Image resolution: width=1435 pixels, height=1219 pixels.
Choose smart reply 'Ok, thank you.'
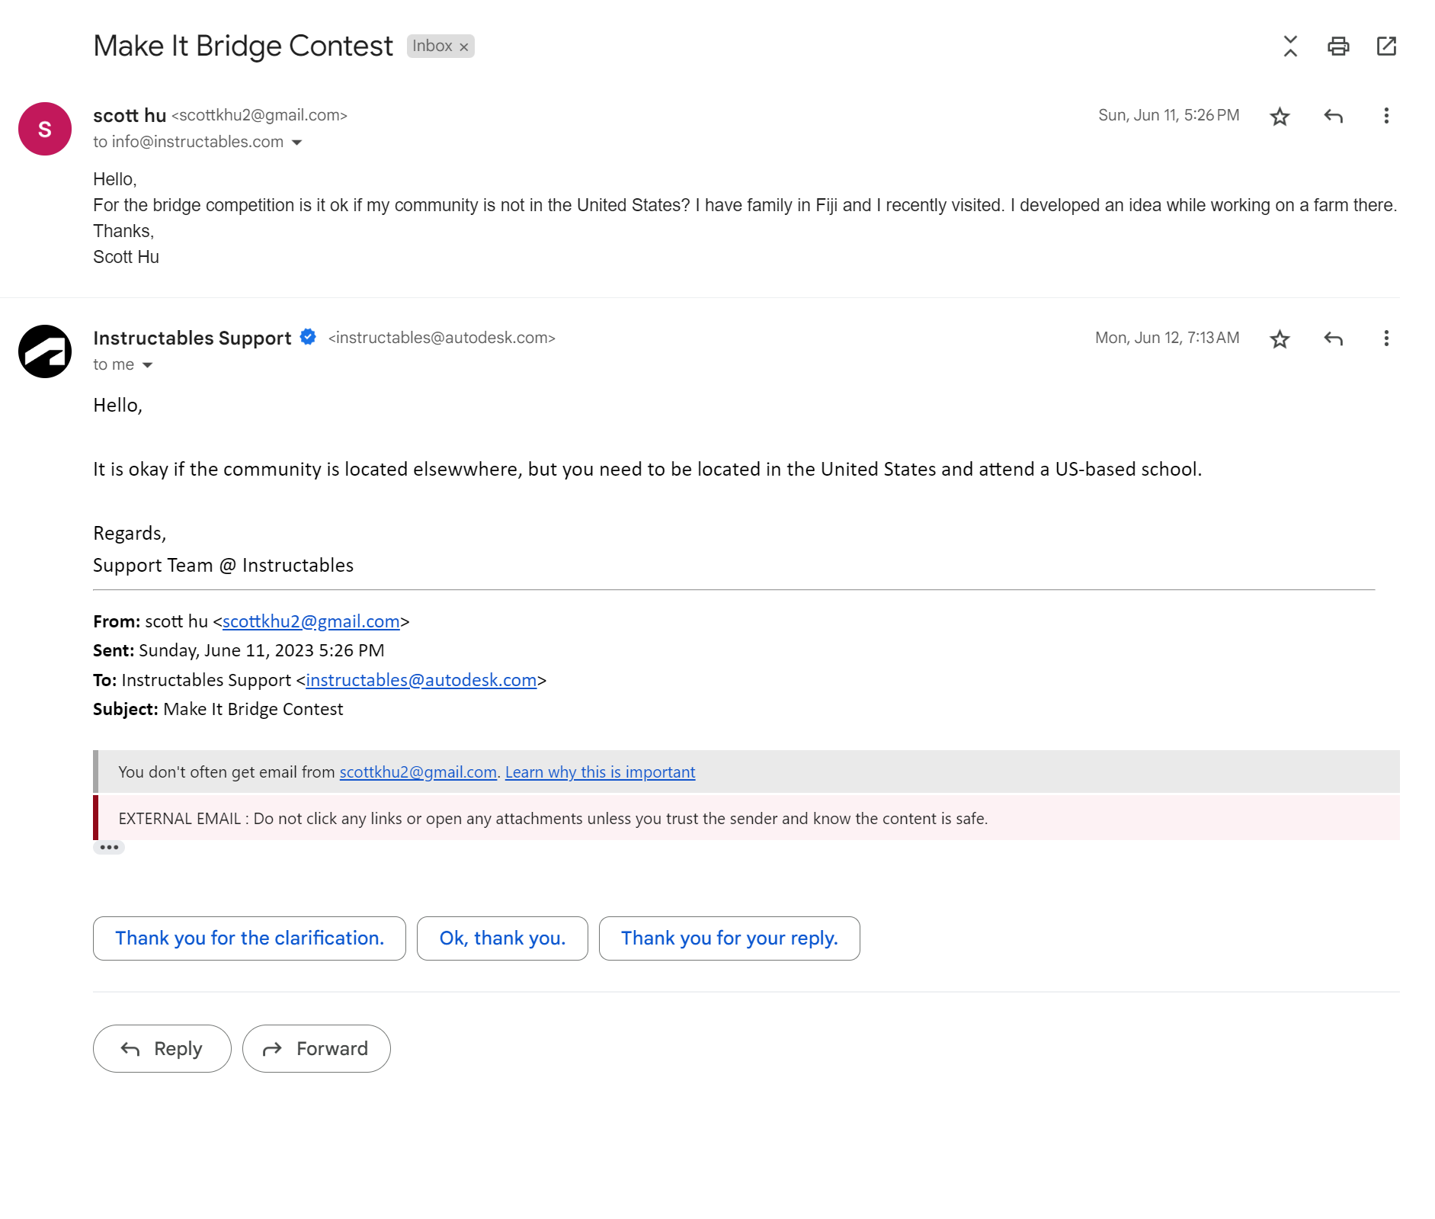coord(502,938)
